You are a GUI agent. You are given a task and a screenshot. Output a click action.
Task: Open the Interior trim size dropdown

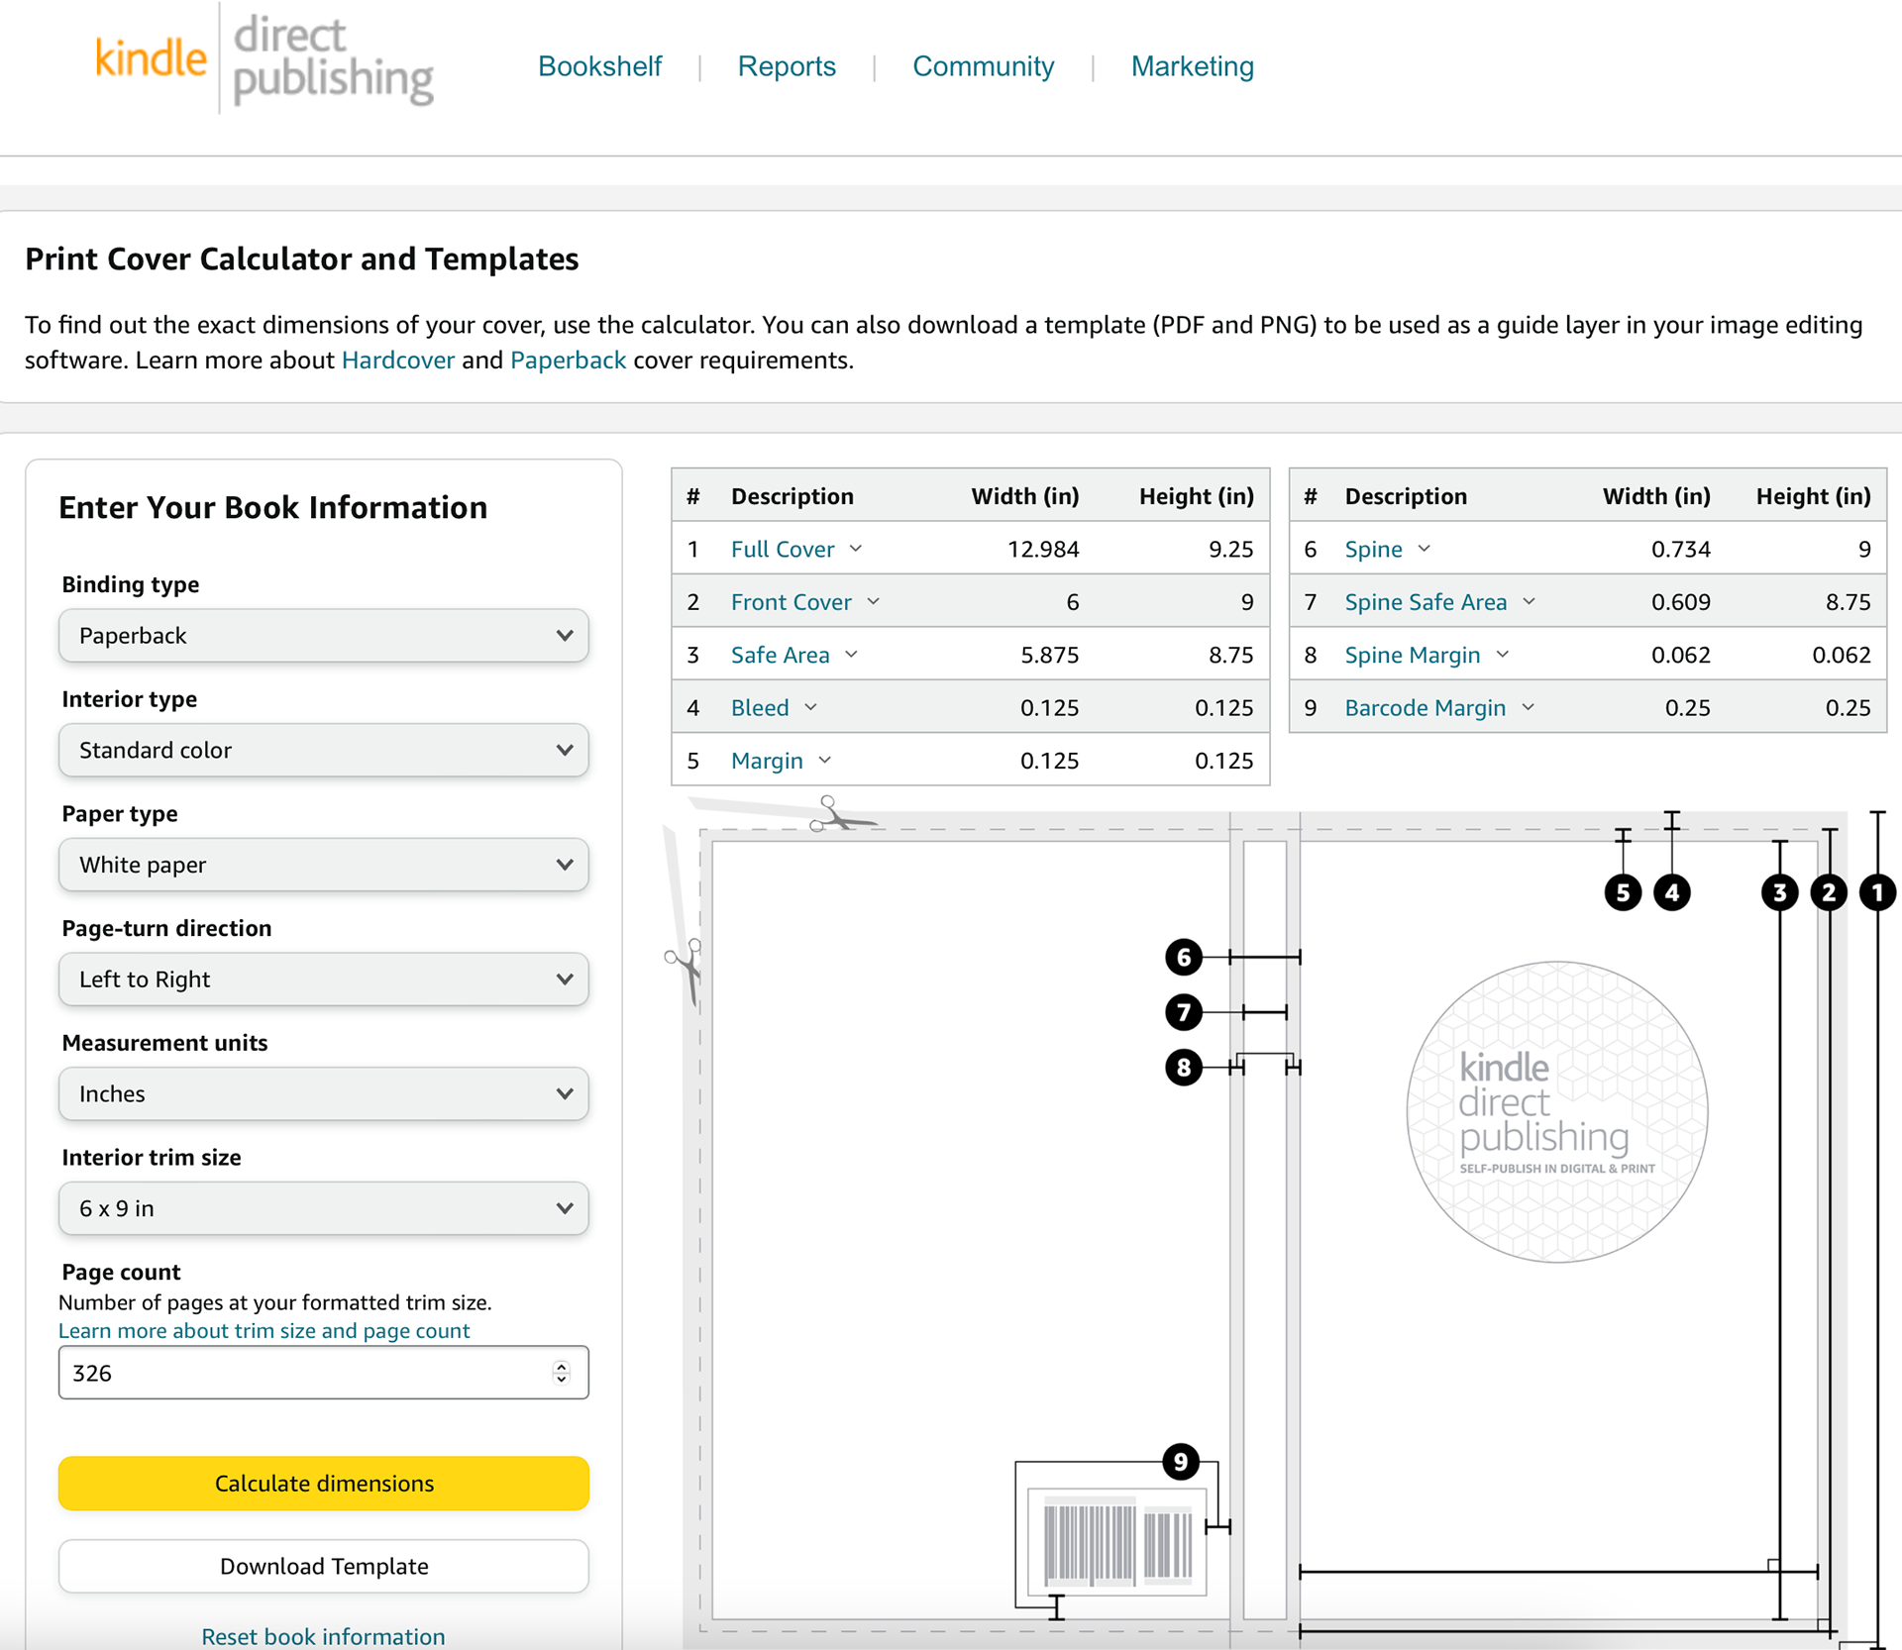pyautogui.click(x=324, y=1208)
